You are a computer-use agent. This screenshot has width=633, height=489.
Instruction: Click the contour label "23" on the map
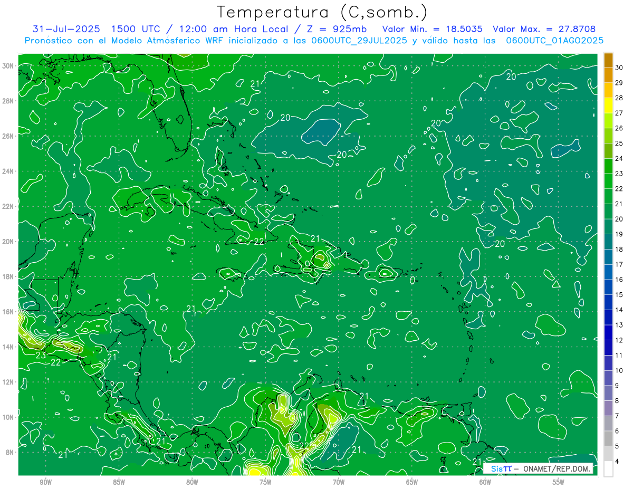[x=41, y=356]
